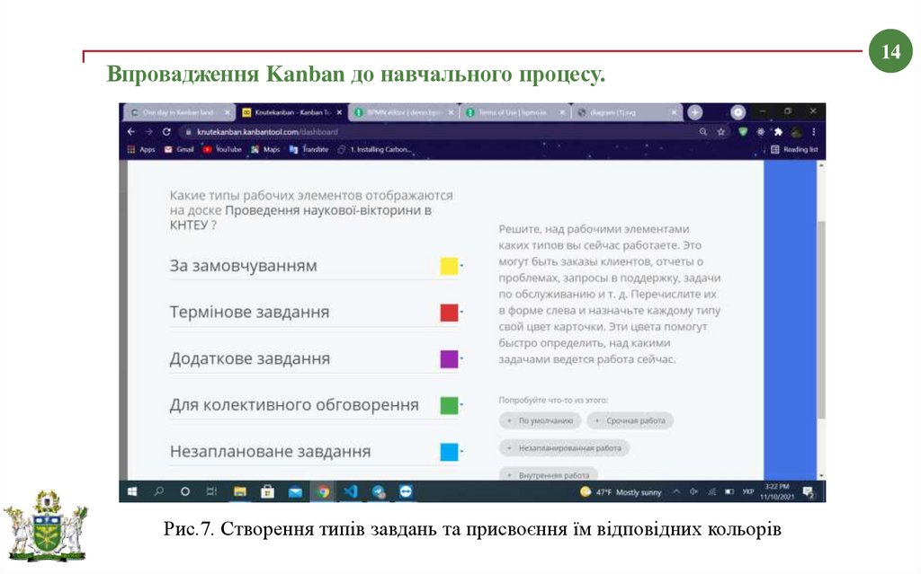Click the browser forward arrow
Screen dimensions: 921x574
point(148,132)
